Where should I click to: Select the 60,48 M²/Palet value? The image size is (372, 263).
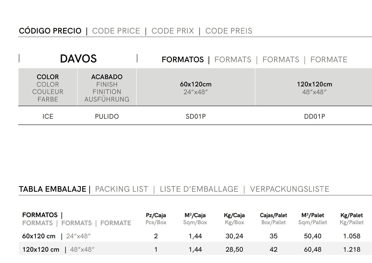click(x=313, y=249)
